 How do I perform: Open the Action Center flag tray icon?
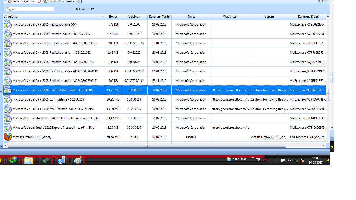point(302,160)
